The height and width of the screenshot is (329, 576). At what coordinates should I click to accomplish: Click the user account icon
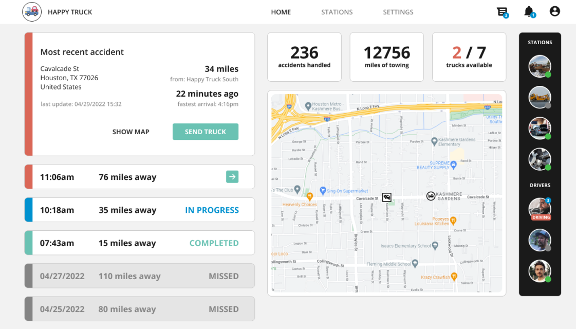[554, 11]
